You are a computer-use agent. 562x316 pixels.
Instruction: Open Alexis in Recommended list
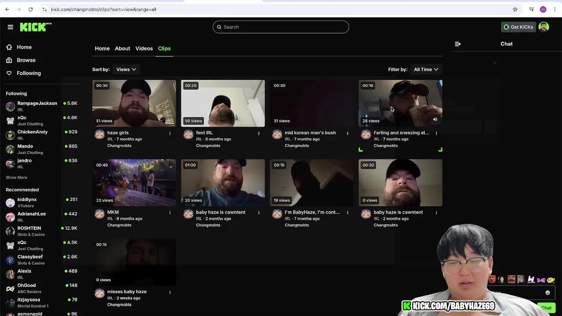[41, 274]
